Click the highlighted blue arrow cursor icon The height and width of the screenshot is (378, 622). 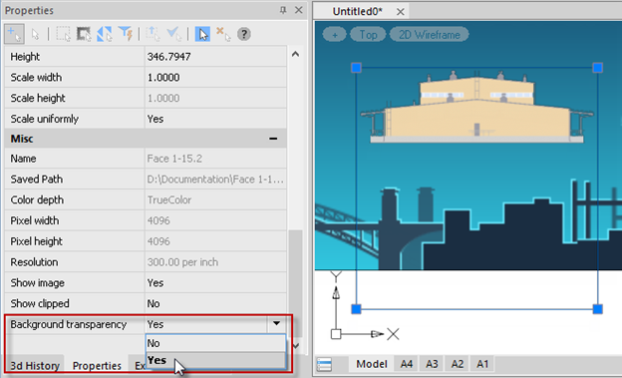click(x=202, y=34)
